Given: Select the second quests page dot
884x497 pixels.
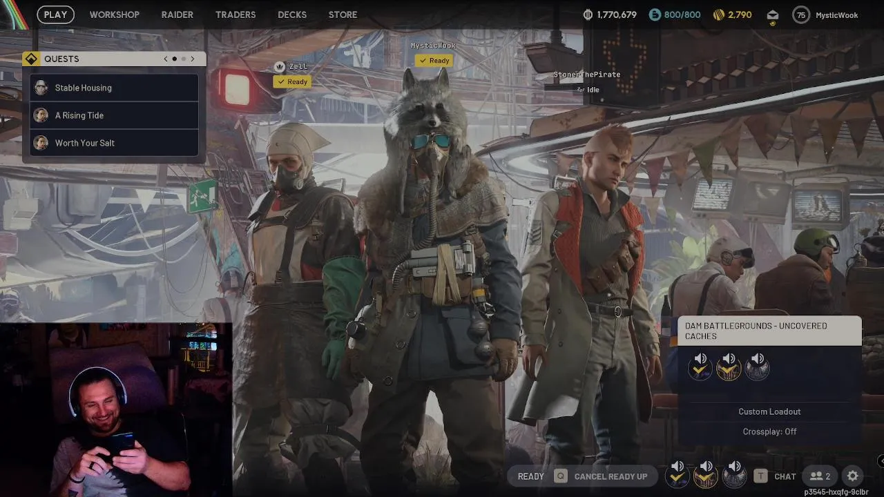Looking at the screenshot, I should click(184, 59).
